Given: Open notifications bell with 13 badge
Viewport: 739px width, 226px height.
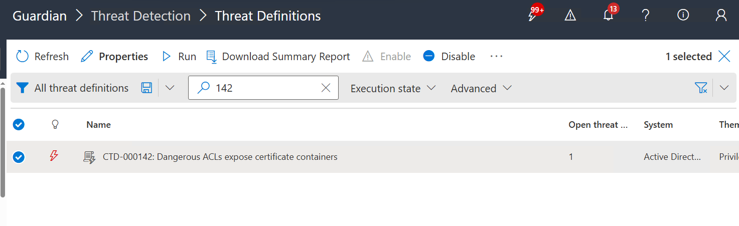Looking at the screenshot, I should 608,16.
